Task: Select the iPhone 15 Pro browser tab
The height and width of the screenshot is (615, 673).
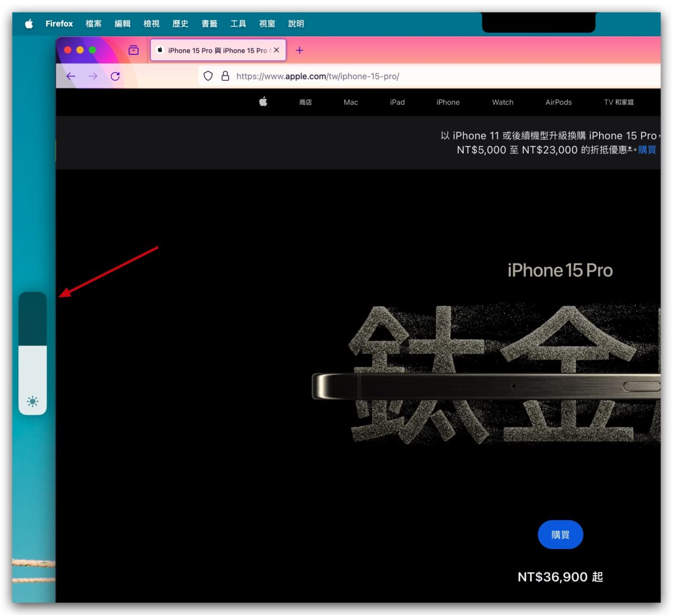Action: pyautogui.click(x=218, y=50)
